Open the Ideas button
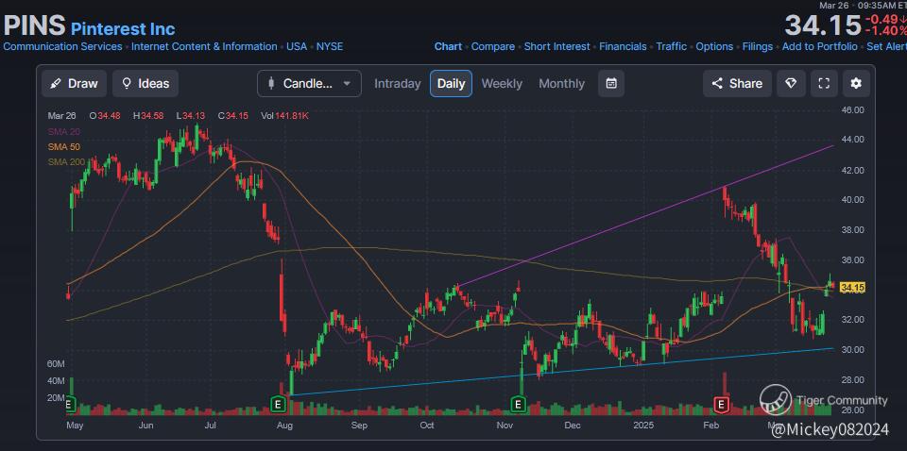 click(x=145, y=84)
